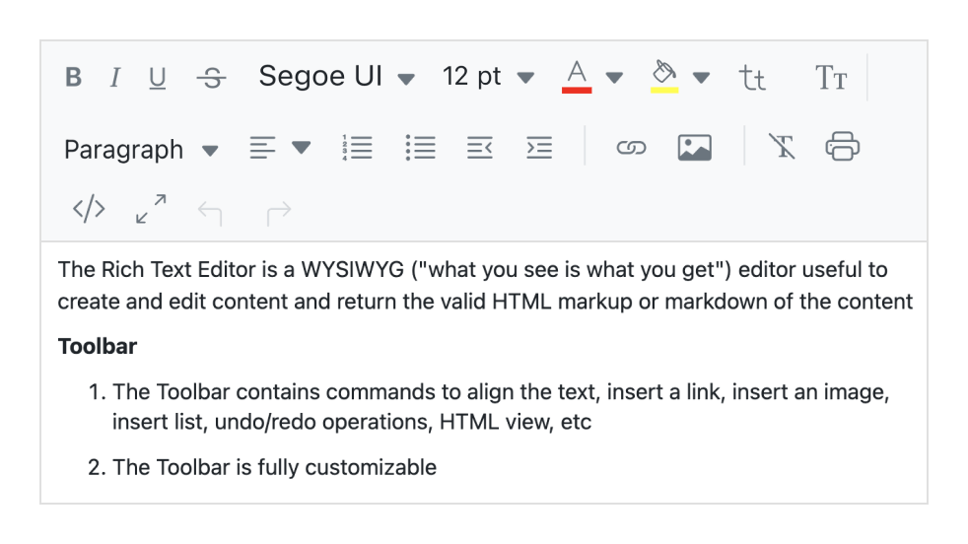This screenshot has height=544, width=968.
Task: Insert a bulleted list
Action: (x=421, y=148)
